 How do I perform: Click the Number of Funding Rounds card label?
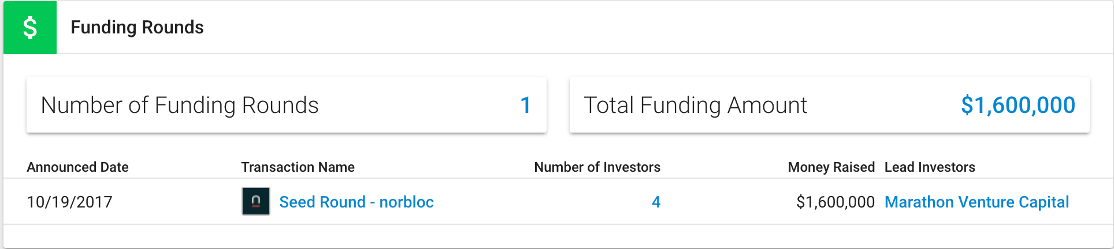tap(180, 105)
